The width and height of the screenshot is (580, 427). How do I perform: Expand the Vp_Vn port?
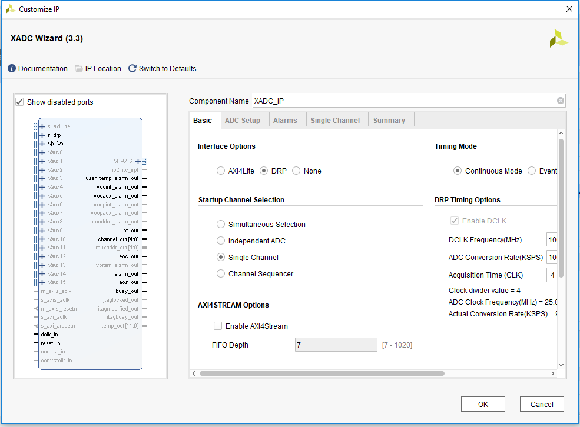pos(42,144)
